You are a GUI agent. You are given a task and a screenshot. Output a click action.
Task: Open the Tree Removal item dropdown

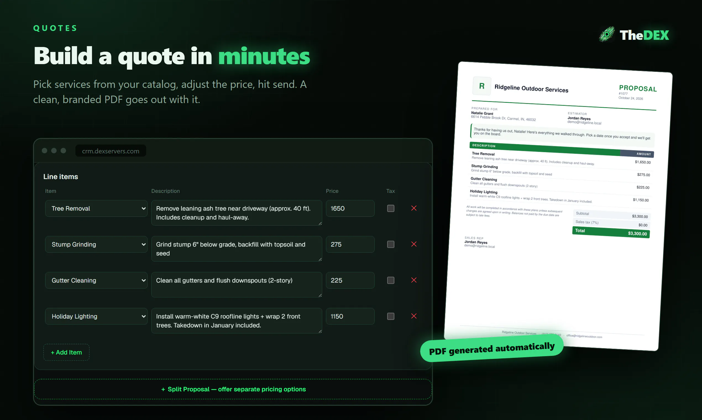(x=96, y=209)
